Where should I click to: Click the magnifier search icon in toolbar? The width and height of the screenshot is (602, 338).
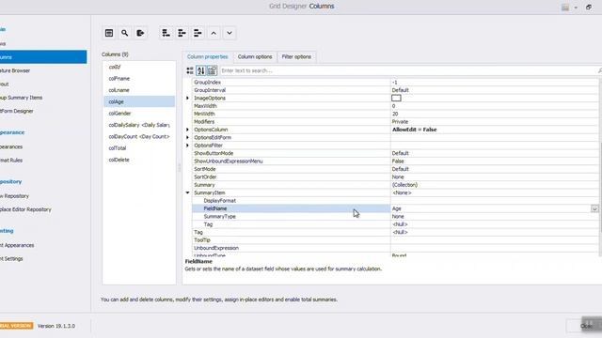[125, 33]
